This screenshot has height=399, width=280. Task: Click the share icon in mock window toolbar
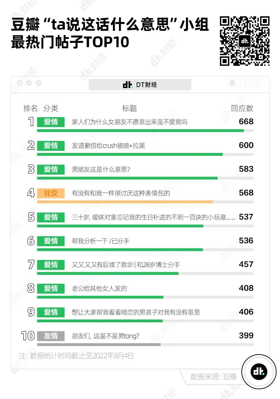tap(245, 83)
